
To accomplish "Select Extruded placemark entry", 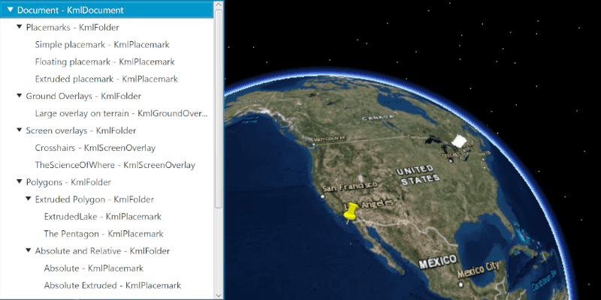I will 106,79.
